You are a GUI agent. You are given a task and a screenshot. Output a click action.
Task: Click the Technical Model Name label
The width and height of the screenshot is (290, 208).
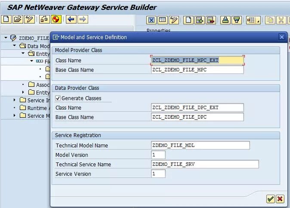click(82, 146)
